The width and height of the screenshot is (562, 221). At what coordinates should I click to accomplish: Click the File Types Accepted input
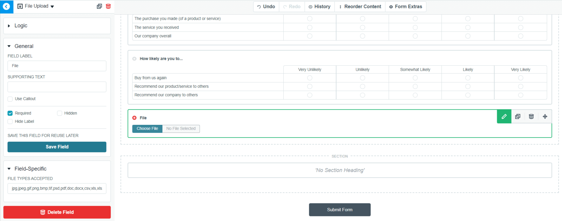point(57,189)
